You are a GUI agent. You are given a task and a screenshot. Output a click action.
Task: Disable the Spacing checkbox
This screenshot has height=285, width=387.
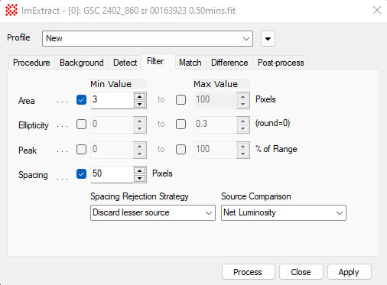81,174
